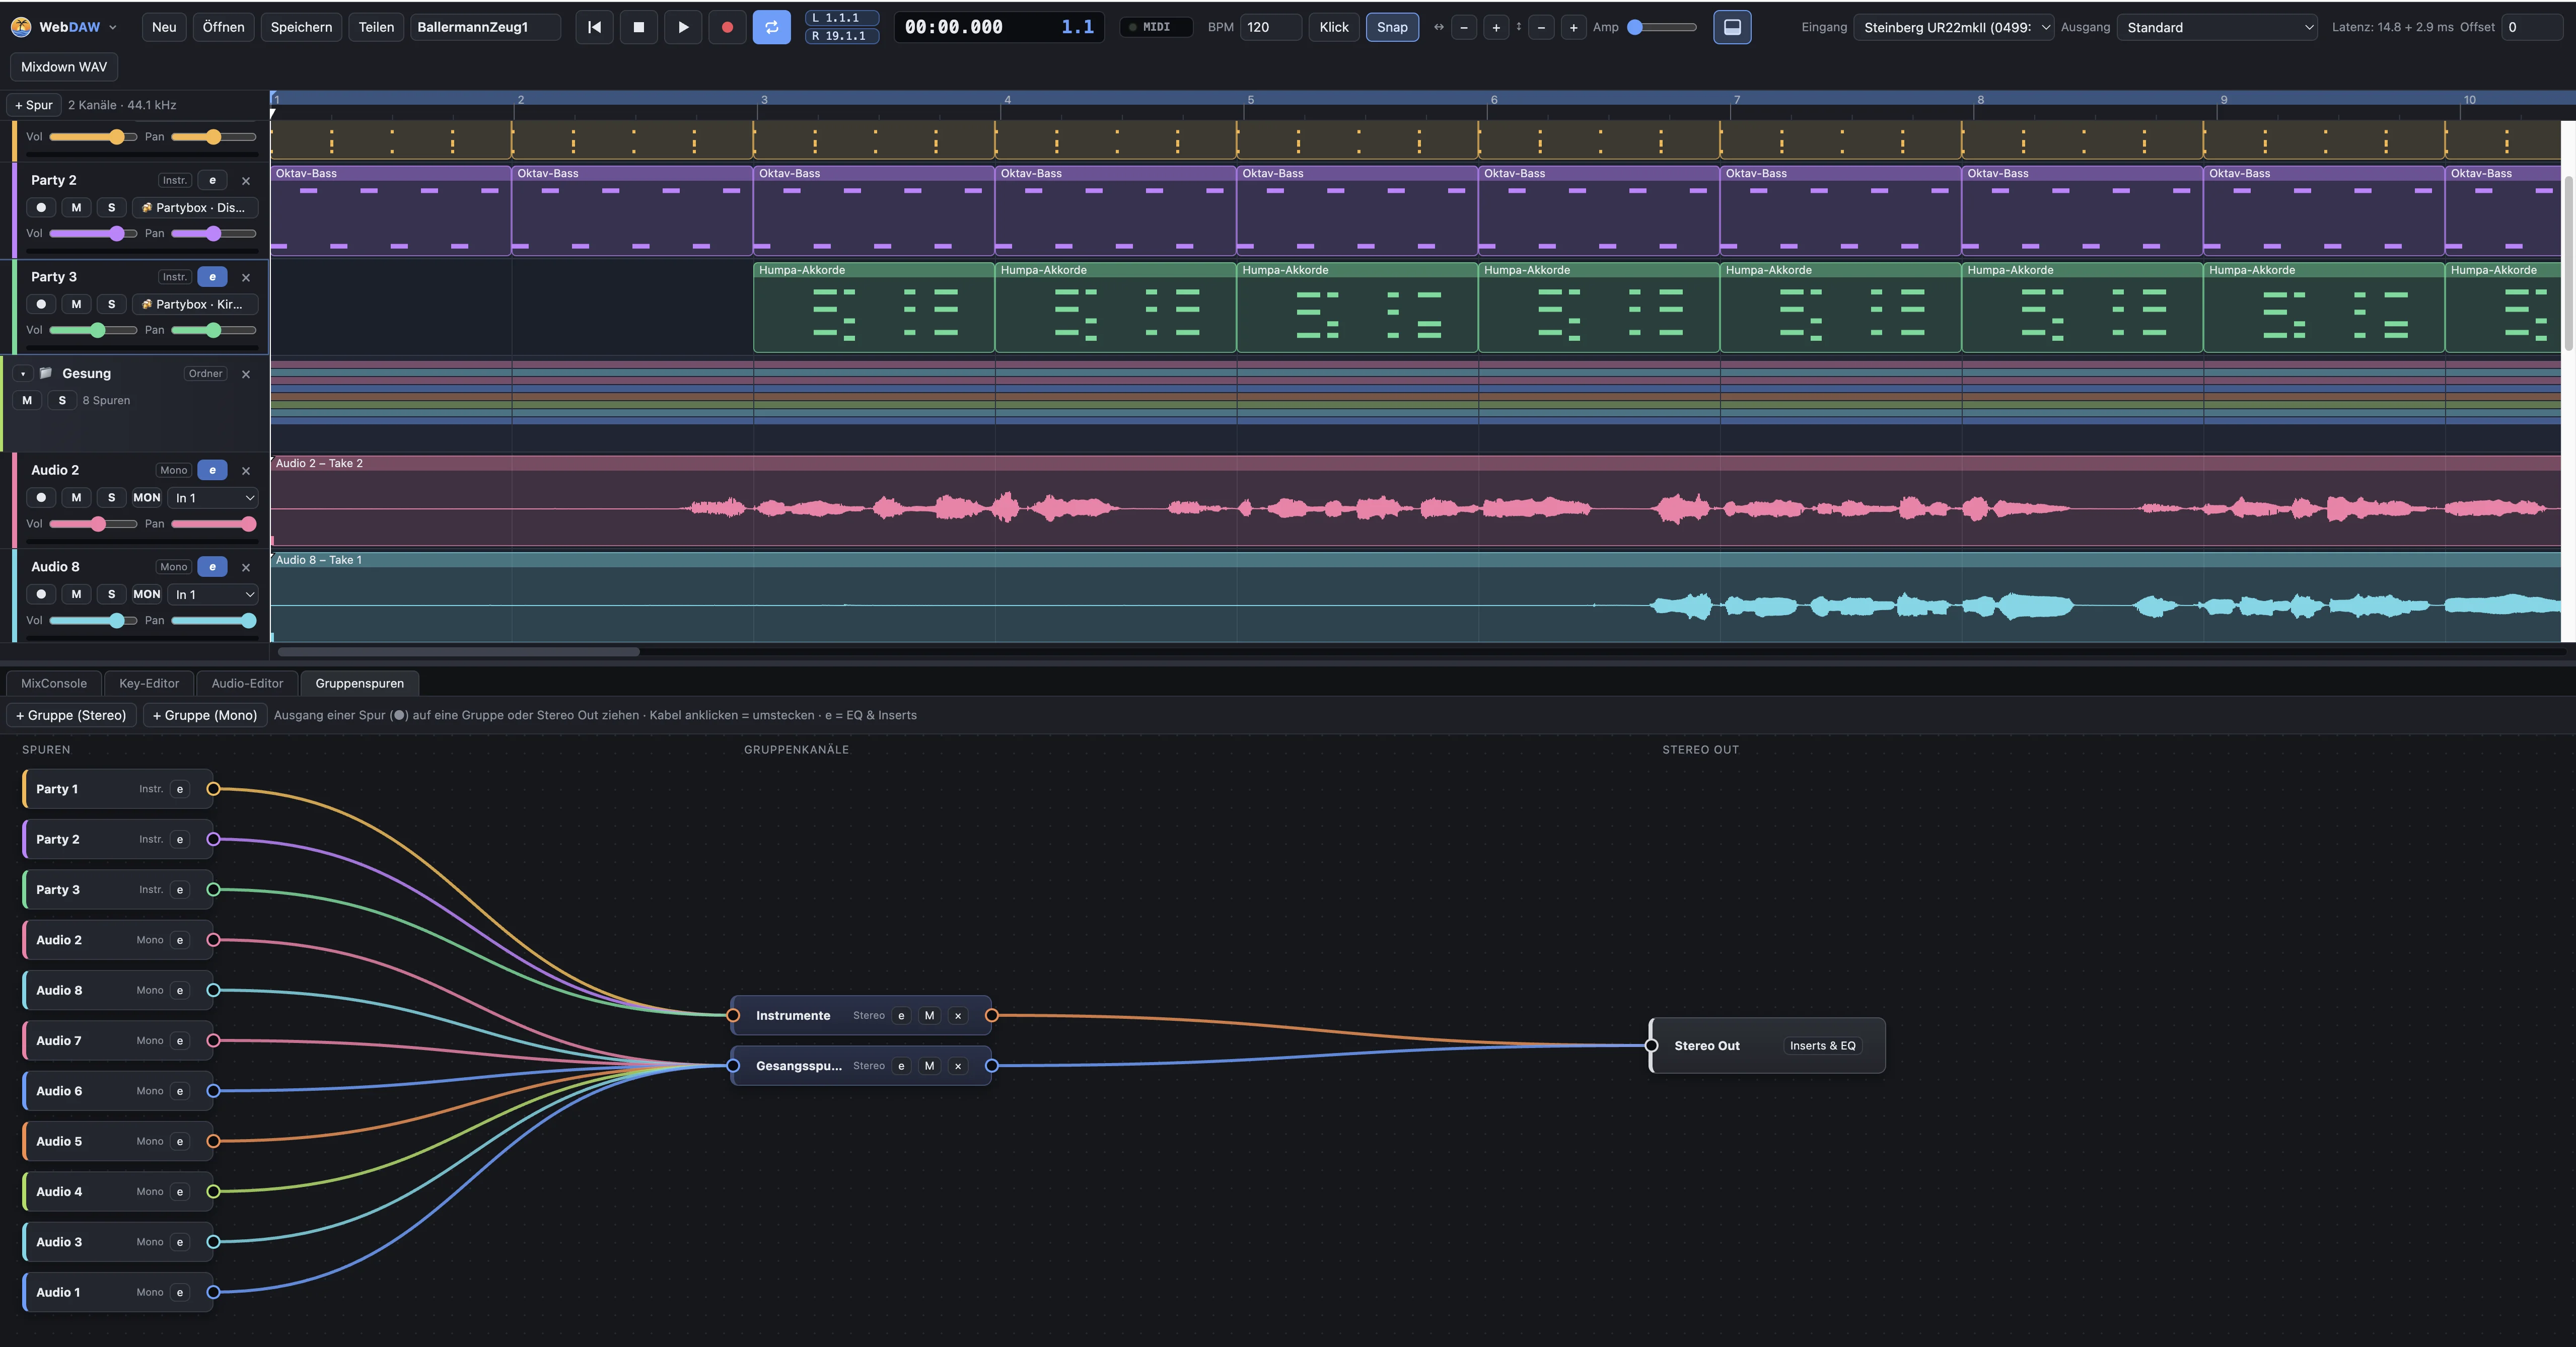Open the Ausgang Standard output dropdown

[x=2217, y=27]
